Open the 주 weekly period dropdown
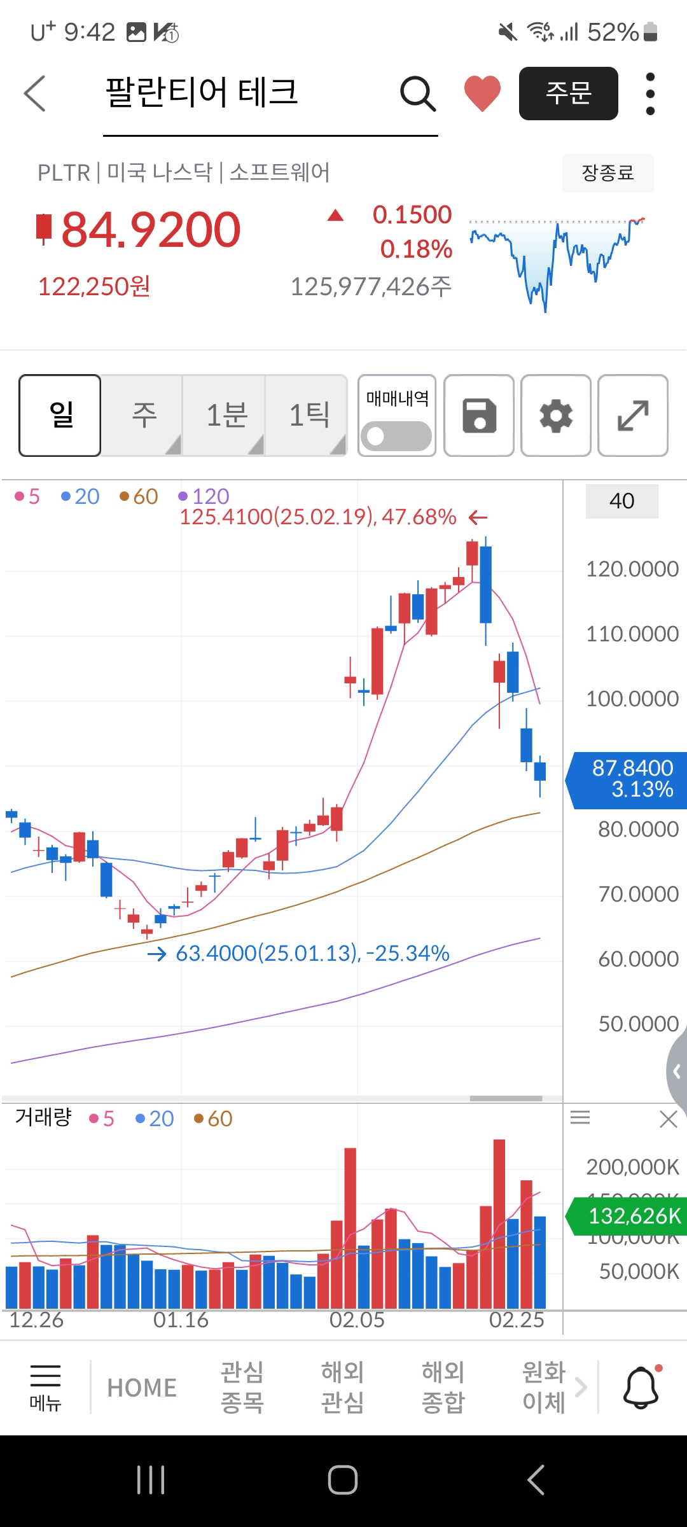 pyautogui.click(x=142, y=415)
